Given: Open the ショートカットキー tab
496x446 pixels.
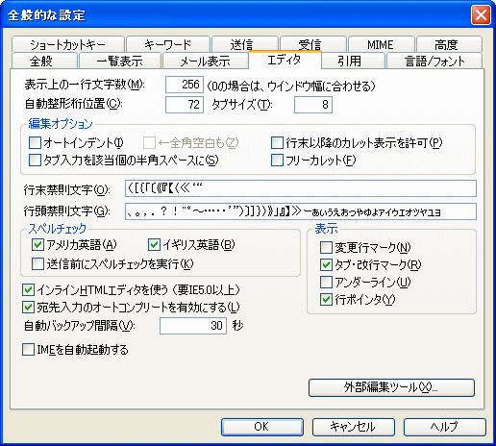Looking at the screenshot, I should [67, 44].
